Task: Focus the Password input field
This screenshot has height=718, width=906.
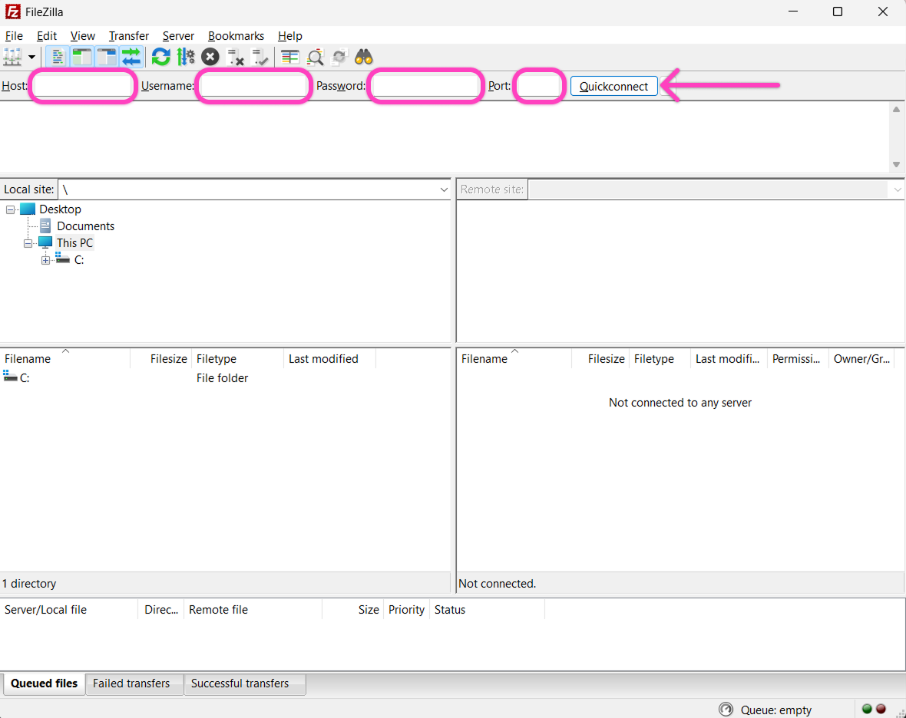Action: [425, 86]
